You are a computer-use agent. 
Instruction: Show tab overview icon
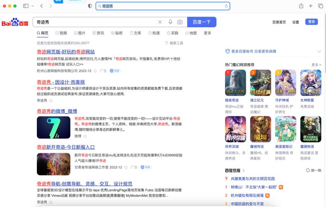[321, 6]
